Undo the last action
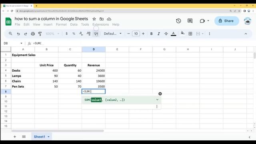This screenshot has width=256, height=144. 18,34
